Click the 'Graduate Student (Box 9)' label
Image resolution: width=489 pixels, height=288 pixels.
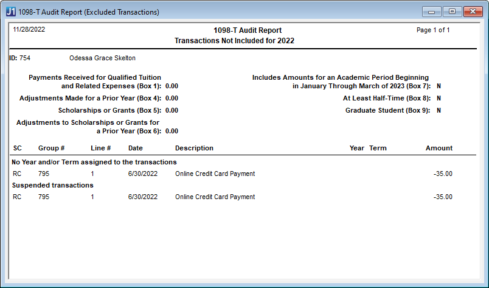(x=388, y=111)
